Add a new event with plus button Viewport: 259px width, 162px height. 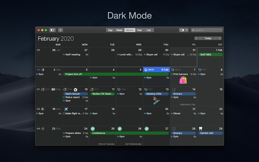click(60, 30)
